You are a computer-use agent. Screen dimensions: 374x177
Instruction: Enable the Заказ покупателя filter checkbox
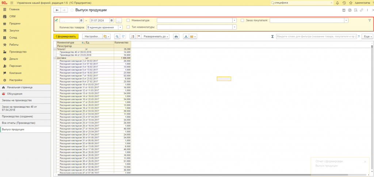click(x=242, y=20)
